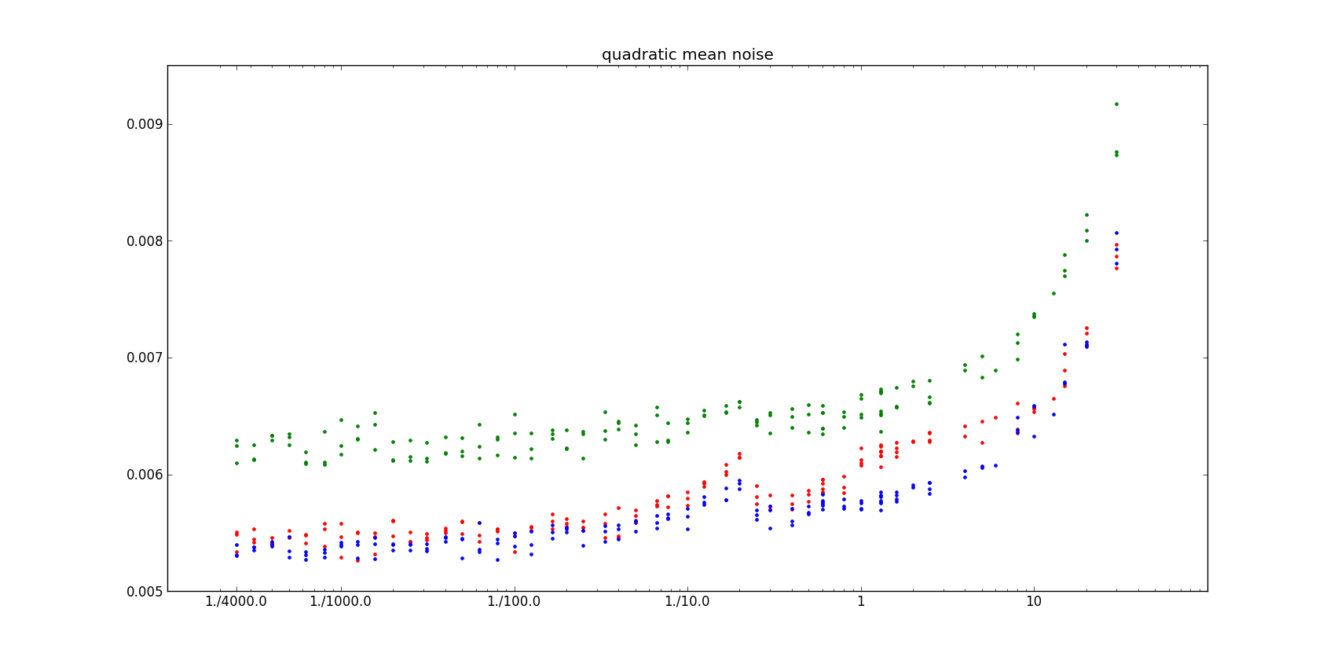Click the y-axis label 0.007

[x=145, y=358]
